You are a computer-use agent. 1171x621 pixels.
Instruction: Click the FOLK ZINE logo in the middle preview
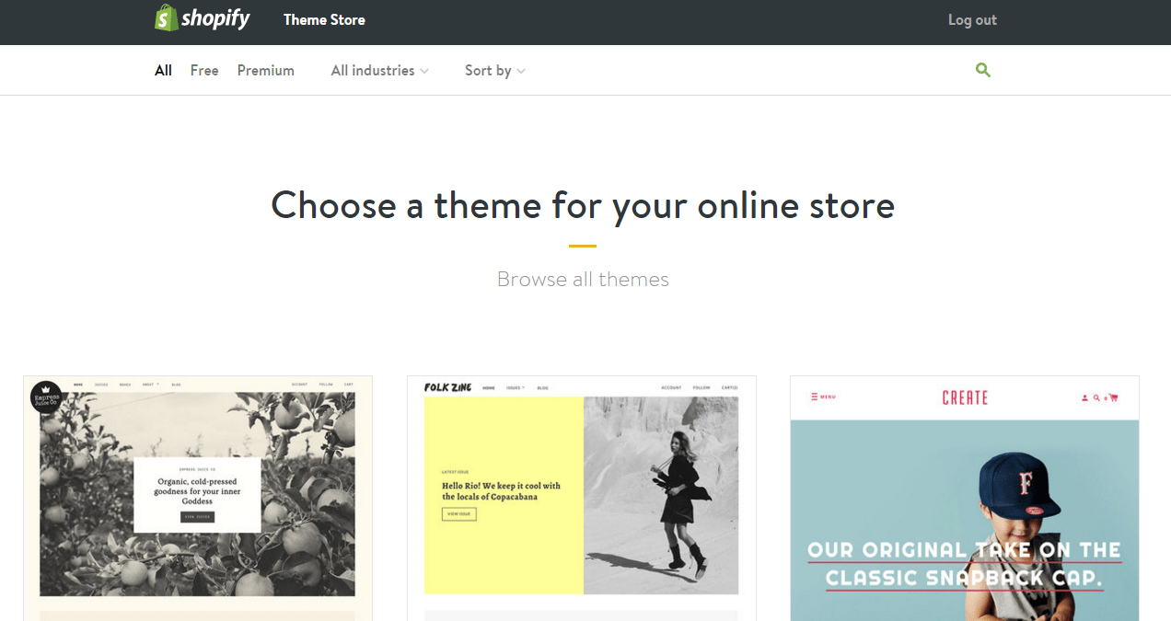tap(448, 387)
